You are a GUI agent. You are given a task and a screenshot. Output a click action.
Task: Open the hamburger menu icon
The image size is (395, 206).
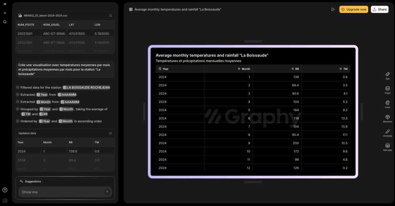pos(5,4)
